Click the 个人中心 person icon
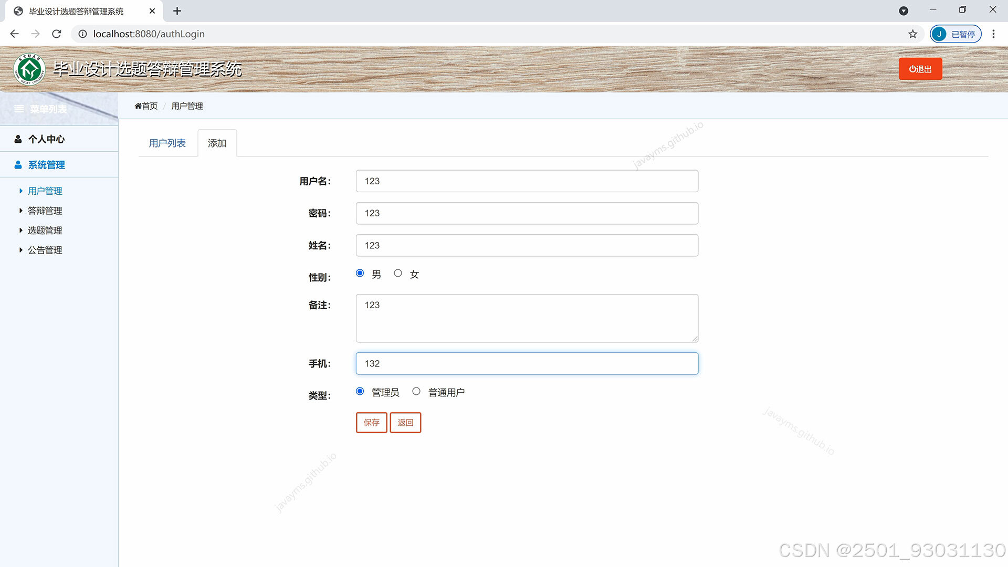This screenshot has width=1008, height=567. click(x=18, y=139)
